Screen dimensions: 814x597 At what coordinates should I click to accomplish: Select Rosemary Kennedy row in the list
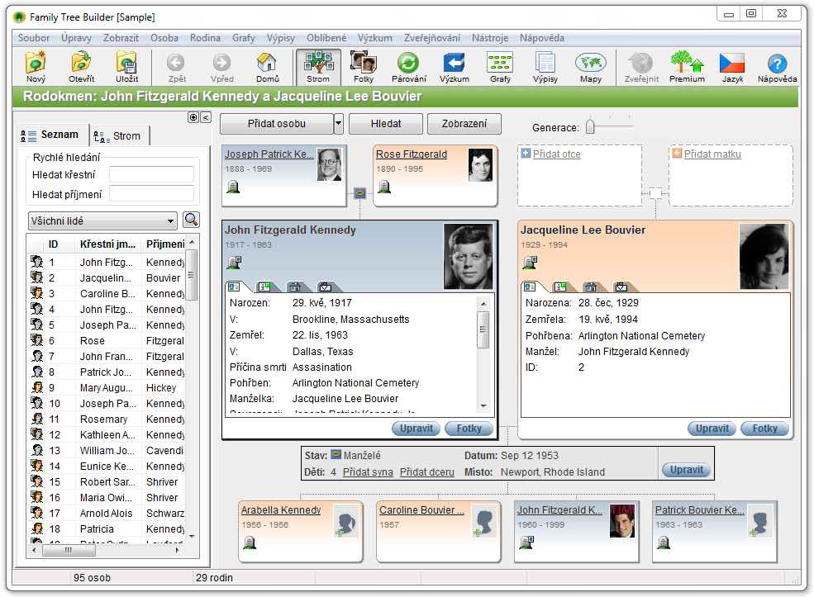pyautogui.click(x=107, y=419)
